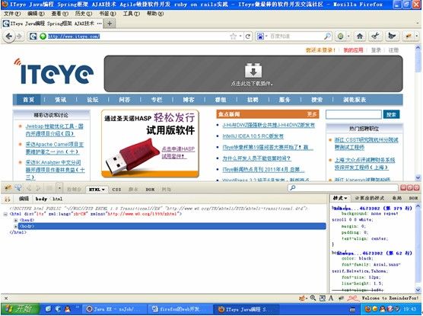
Task: Select 'body' in the element breadcrumb
Action: [x=41, y=199]
